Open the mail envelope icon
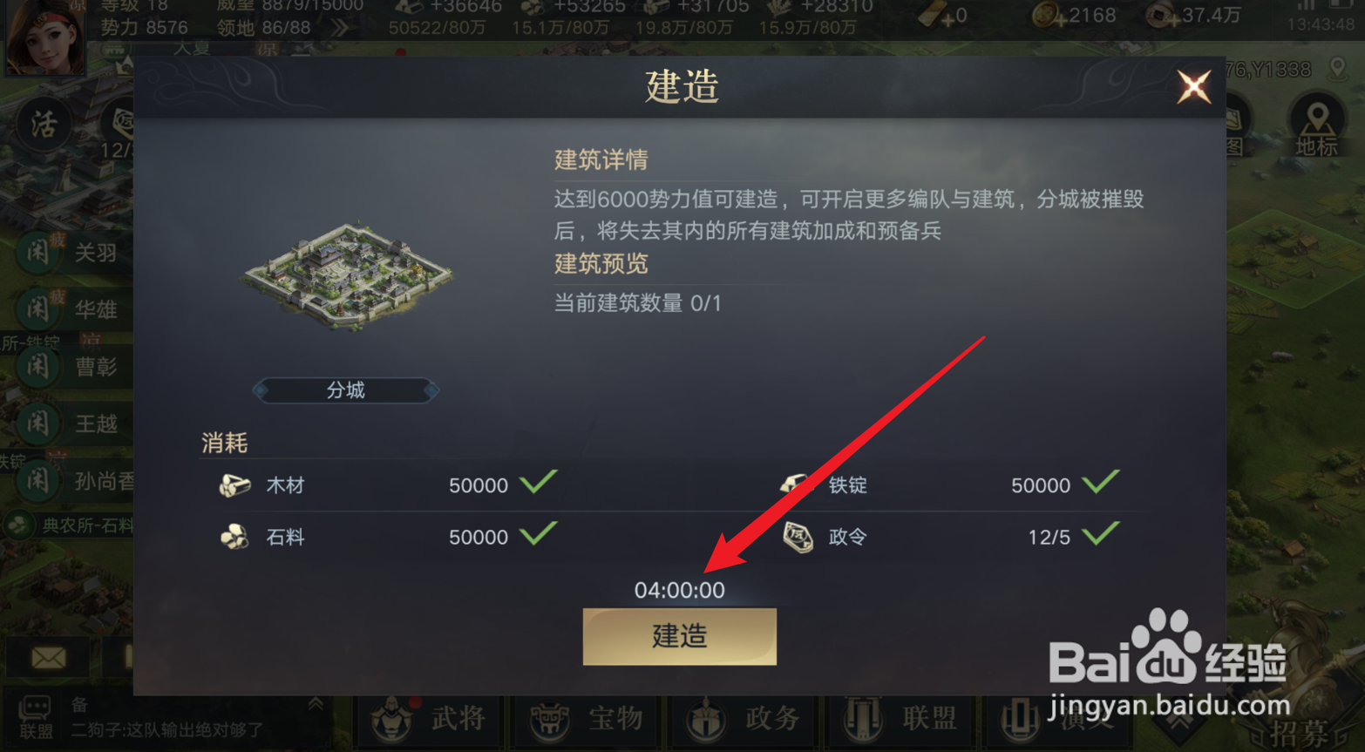Screen dimensions: 1365x752 [x=49, y=657]
